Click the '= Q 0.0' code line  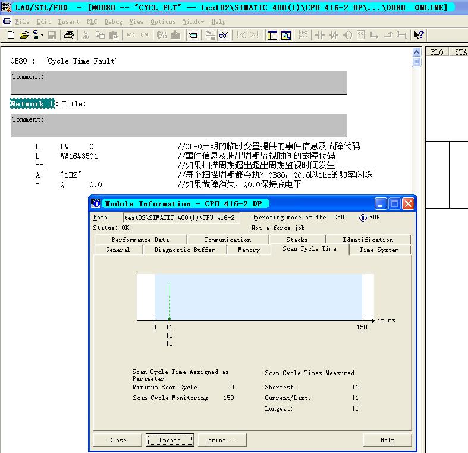click(x=68, y=185)
